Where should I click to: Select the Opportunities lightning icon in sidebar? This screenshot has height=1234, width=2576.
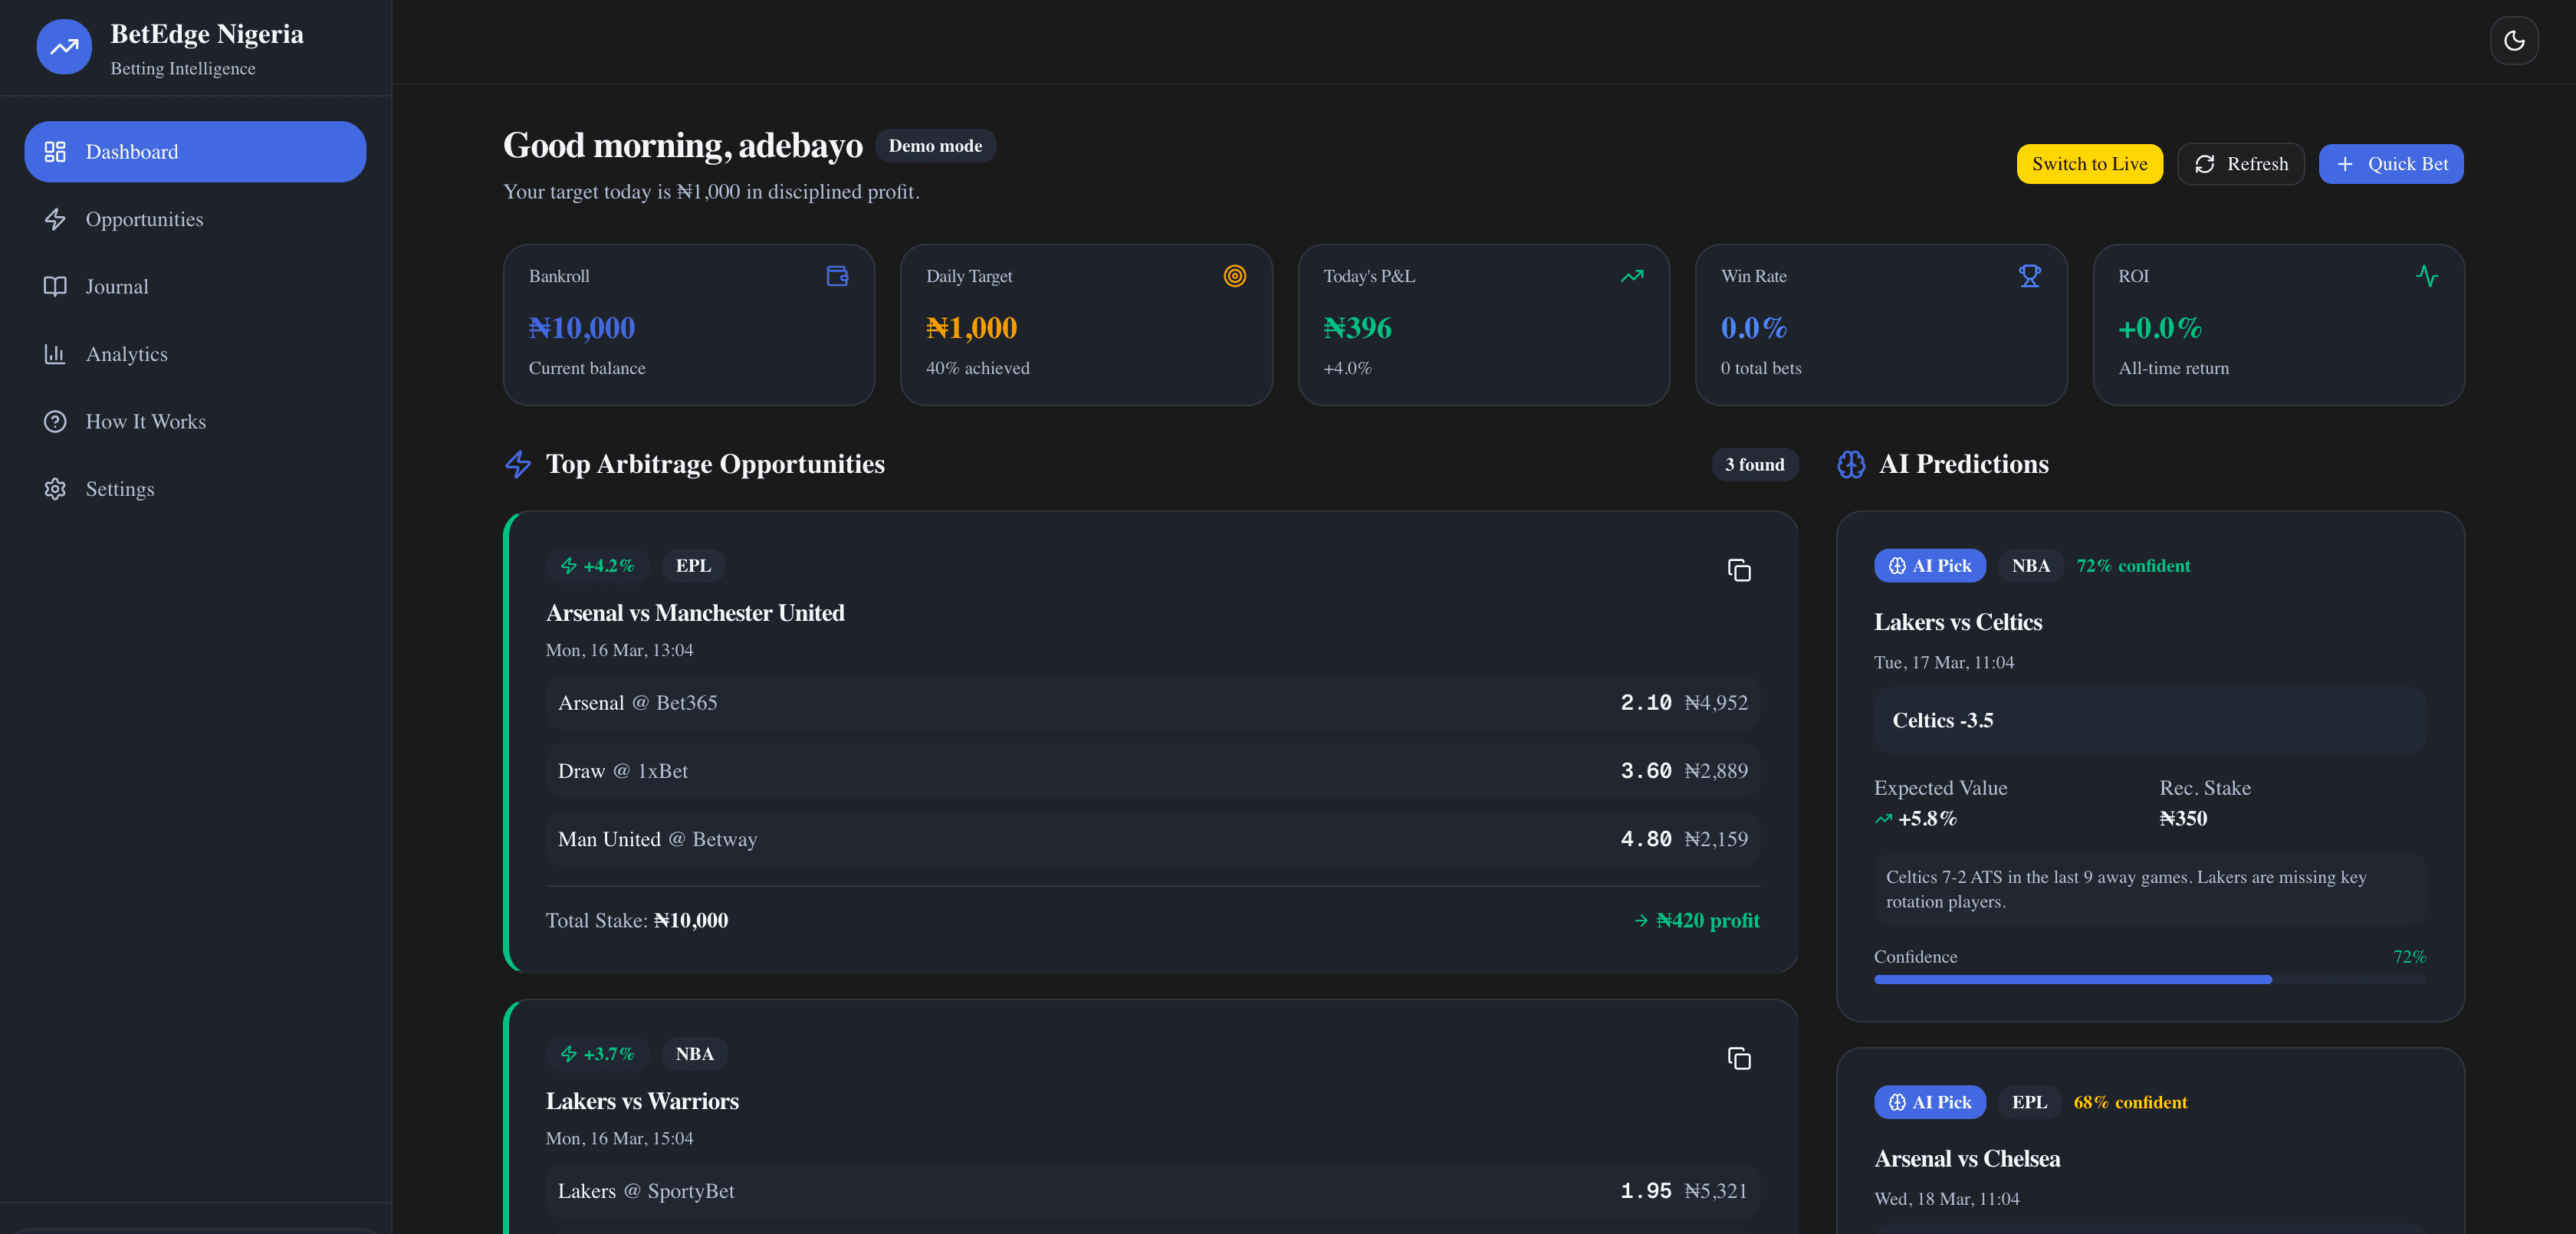[x=56, y=219]
